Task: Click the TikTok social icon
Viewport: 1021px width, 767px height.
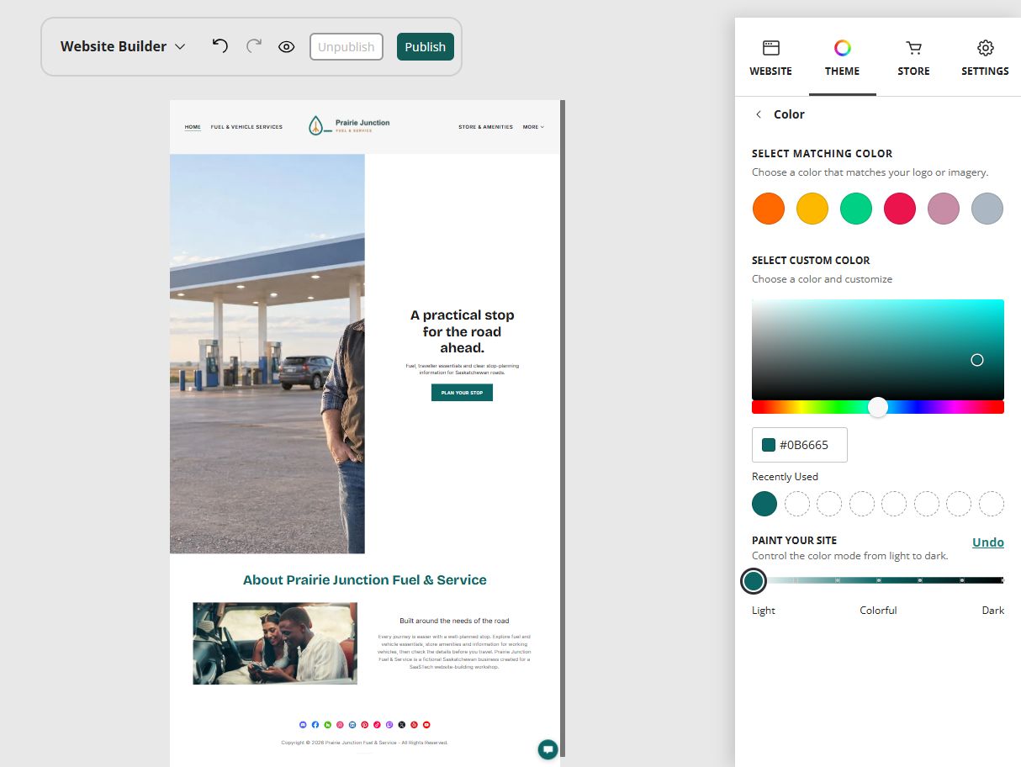Action: pyautogui.click(x=377, y=725)
